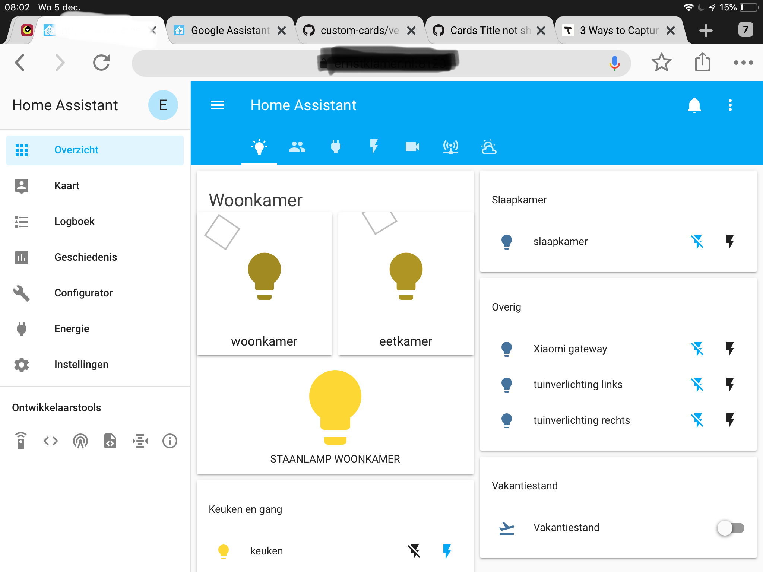Turn on the keuken light
This screenshot has width=763, height=572.
click(x=447, y=551)
